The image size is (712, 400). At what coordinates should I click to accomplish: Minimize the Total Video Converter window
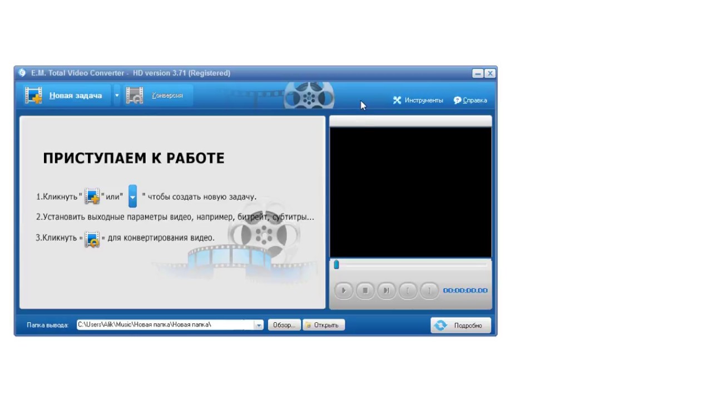pos(478,73)
